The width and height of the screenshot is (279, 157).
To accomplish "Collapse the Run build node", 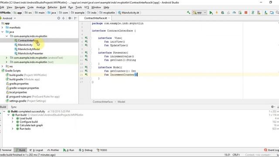I will [x=8, y=115].
